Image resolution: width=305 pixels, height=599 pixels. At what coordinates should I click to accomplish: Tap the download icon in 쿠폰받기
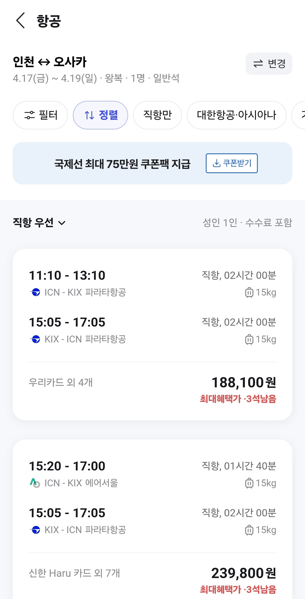[x=216, y=163]
